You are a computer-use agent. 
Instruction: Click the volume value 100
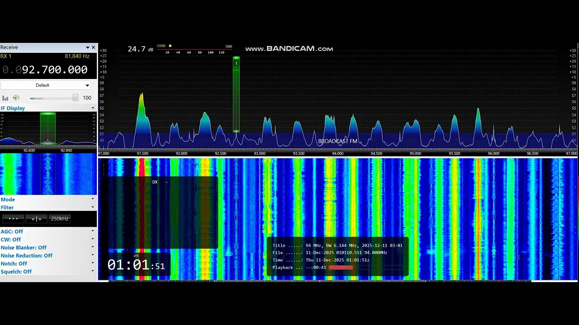87,98
